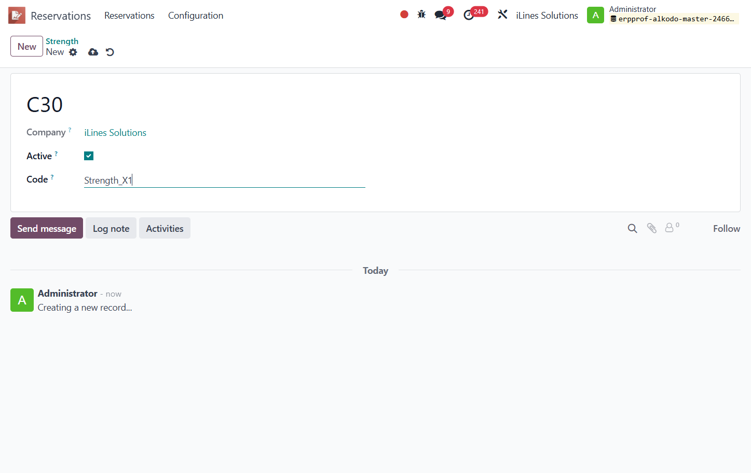The width and height of the screenshot is (751, 473).
Task: Open the wrench and screwdriver tools icon
Action: [502, 15]
